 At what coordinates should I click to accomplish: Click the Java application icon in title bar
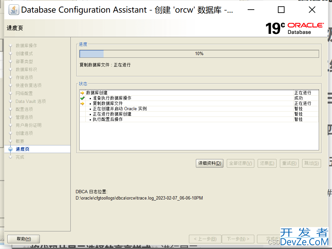(x=14, y=10)
